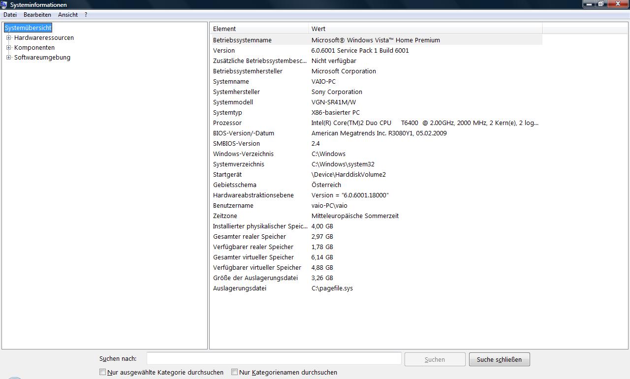Open the ? help menu
This screenshot has width=630, height=379.
click(x=86, y=15)
